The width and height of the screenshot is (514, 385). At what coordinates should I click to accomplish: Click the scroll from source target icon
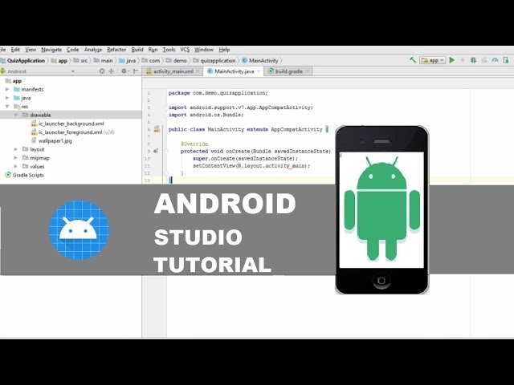[x=102, y=71]
